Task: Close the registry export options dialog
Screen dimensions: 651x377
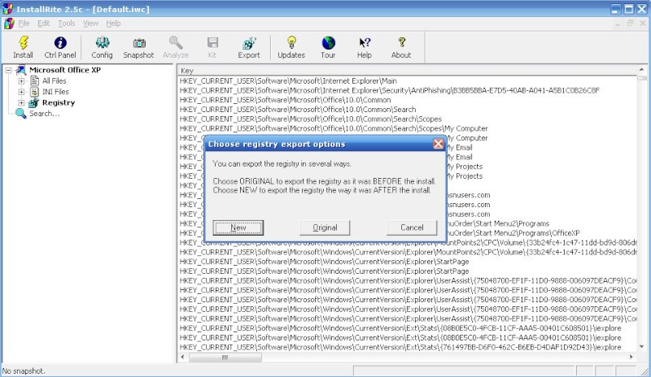Action: point(438,144)
